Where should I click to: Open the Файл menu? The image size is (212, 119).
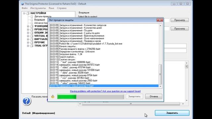click(25, 8)
